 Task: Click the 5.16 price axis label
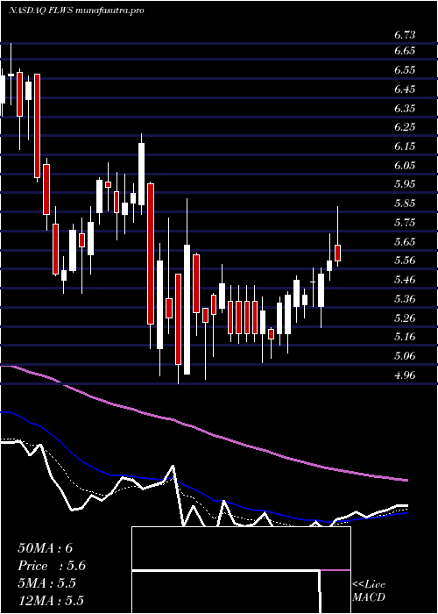405,337
